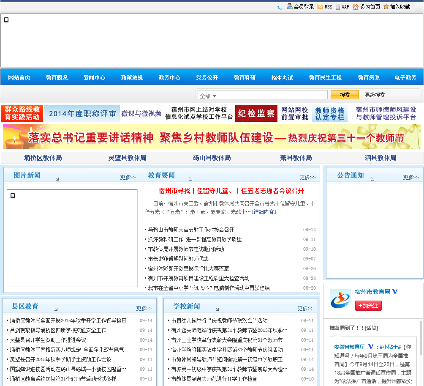Viewport: 424px width, 386px height.
Task: Click the picture news image placeholder
Action: [72, 238]
